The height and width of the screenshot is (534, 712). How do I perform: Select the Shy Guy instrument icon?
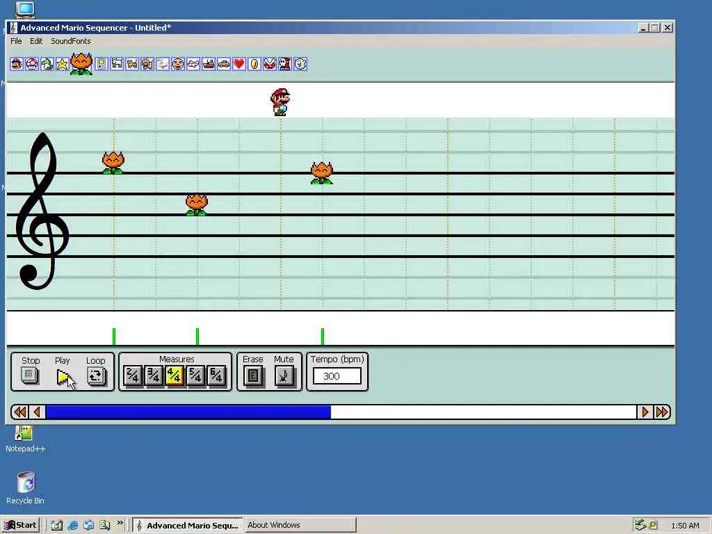point(284,64)
